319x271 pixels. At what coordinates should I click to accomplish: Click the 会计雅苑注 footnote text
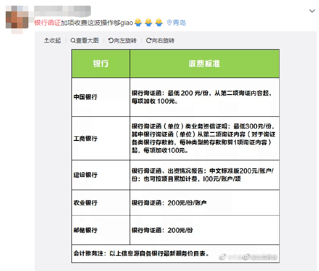pyautogui.click(x=141, y=254)
